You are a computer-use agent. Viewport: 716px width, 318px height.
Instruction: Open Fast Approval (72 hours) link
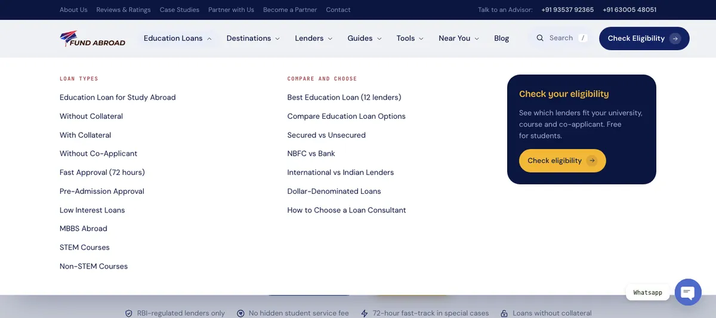pyautogui.click(x=102, y=172)
